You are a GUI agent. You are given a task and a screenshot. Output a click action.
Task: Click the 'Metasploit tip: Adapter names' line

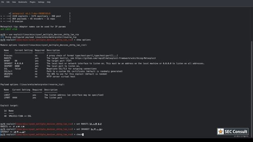point(33,26)
